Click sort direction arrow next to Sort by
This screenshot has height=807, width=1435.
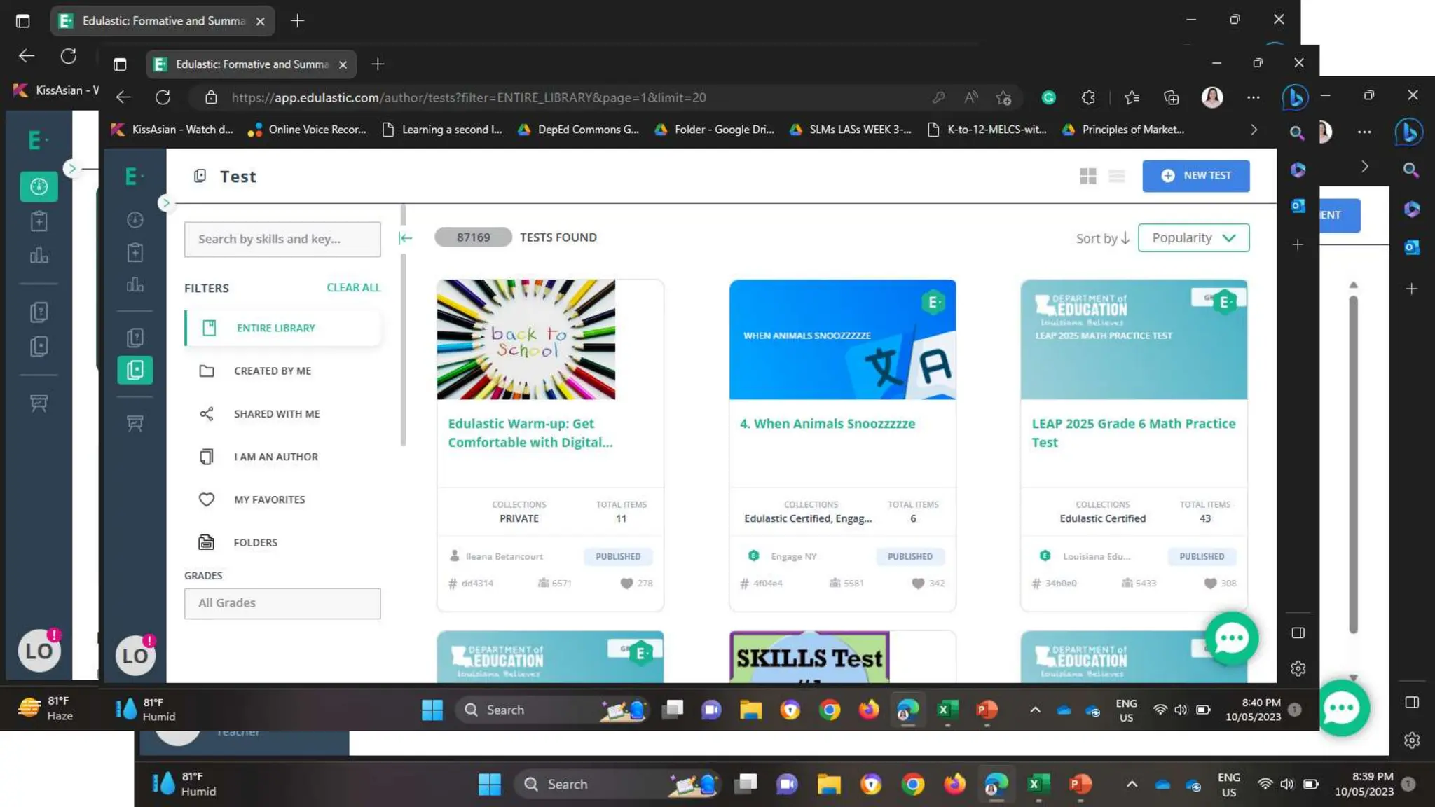1125,238
